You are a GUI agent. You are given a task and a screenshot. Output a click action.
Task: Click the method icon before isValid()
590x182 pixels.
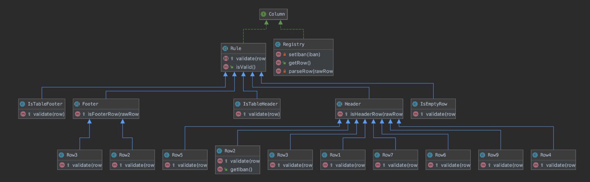(225, 67)
